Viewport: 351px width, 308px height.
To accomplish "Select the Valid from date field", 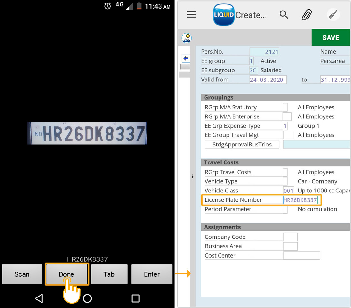I will coord(268,80).
